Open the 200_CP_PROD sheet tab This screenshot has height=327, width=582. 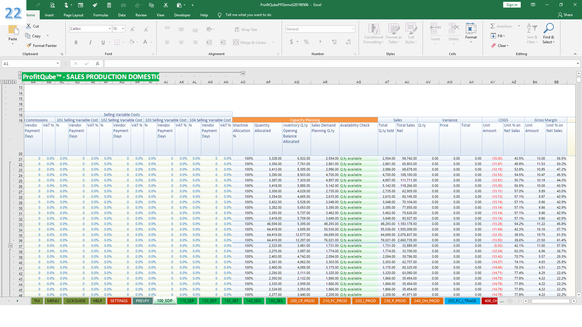302,301
